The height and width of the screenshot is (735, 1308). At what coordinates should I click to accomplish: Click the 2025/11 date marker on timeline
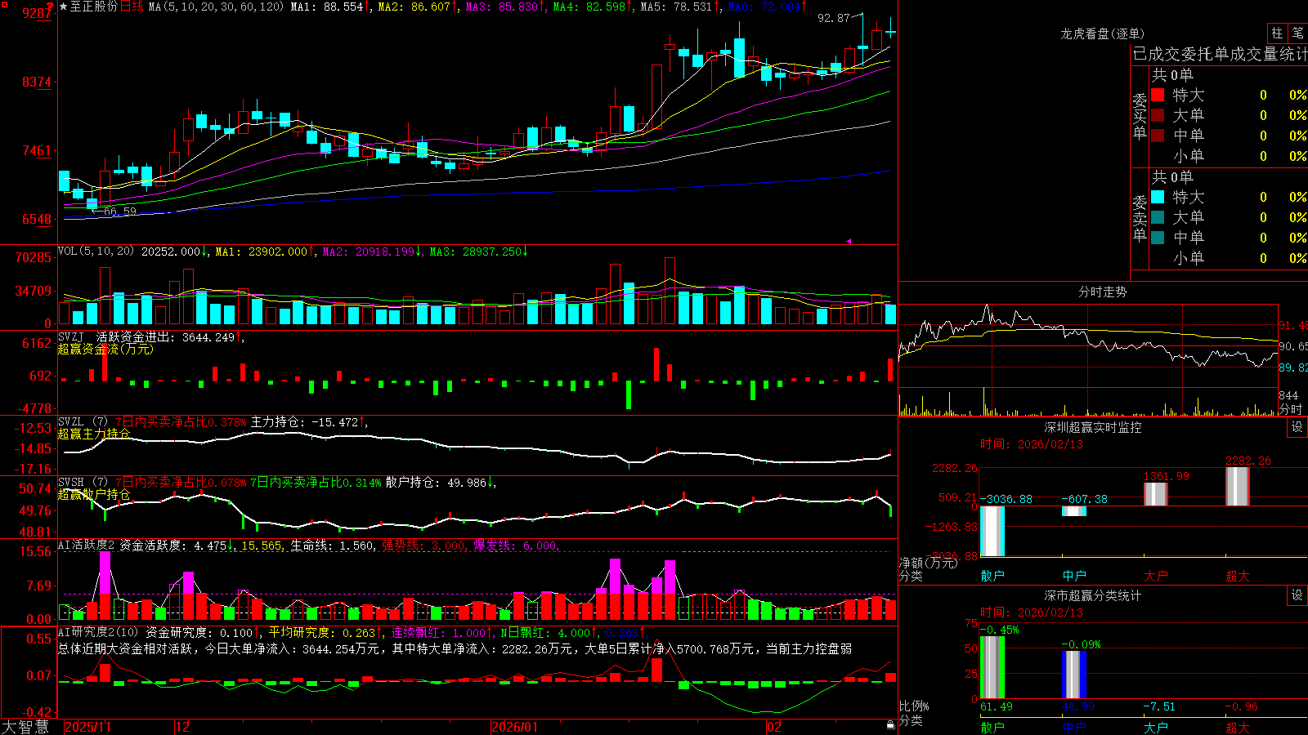tap(87, 727)
